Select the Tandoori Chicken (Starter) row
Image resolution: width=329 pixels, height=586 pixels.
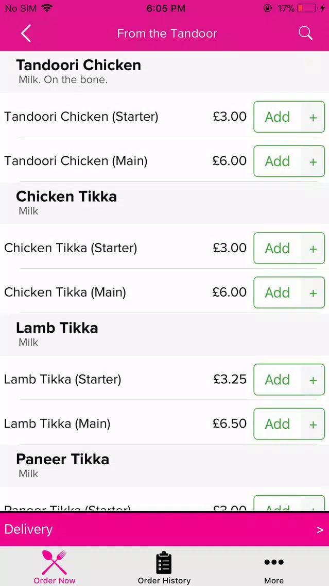tap(165, 117)
